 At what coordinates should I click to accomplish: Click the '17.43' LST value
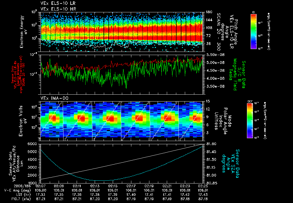point(203,195)
